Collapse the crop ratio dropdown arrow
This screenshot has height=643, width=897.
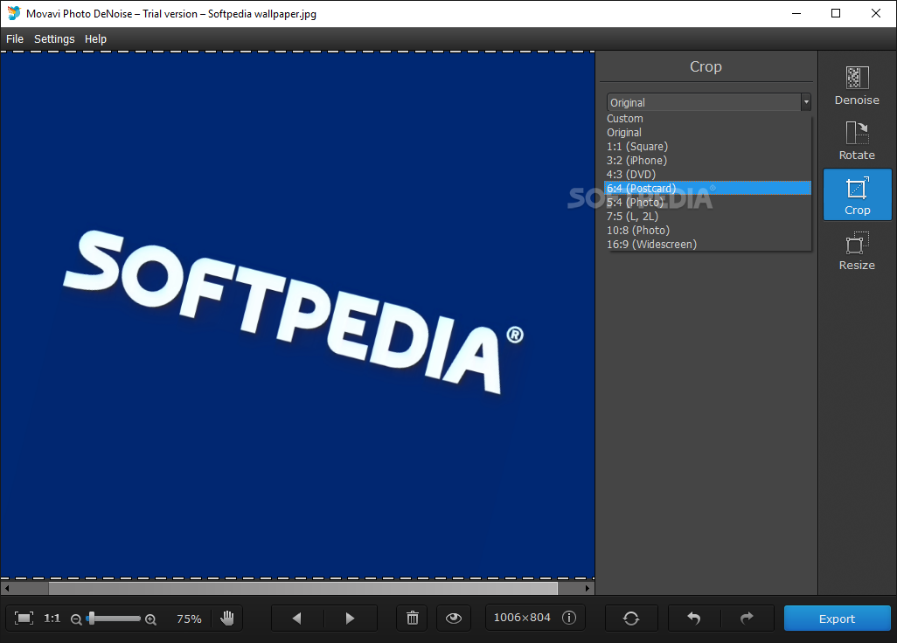(806, 101)
